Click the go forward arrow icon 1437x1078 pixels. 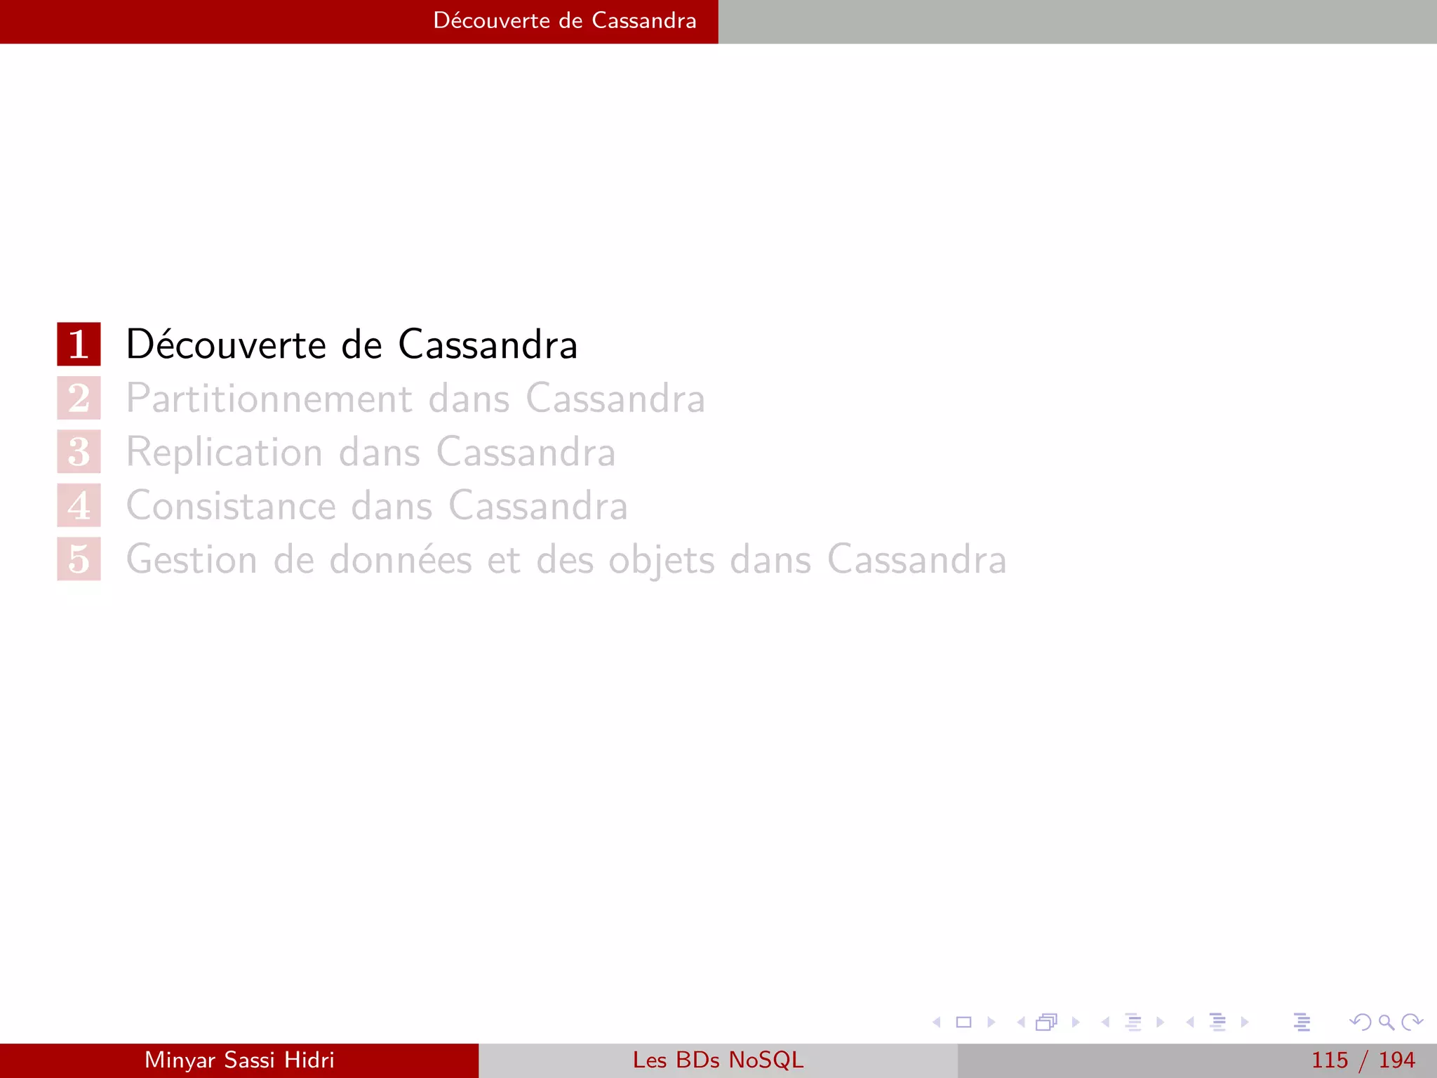pos(1412,1023)
